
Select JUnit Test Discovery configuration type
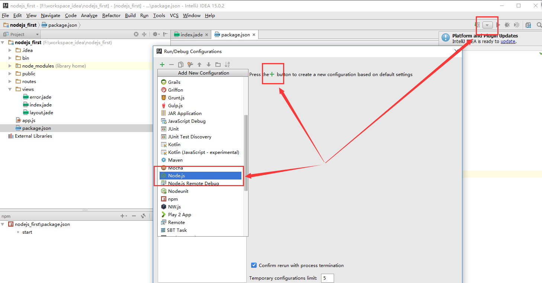[x=201, y=136]
